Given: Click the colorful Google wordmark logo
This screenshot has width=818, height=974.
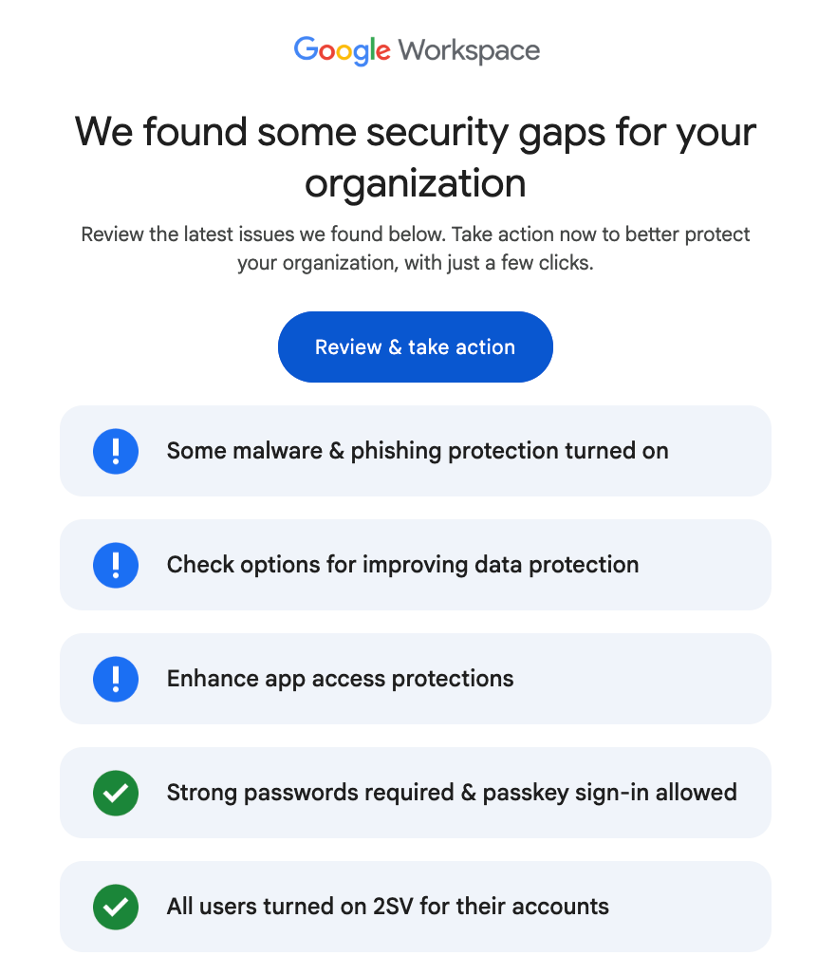Looking at the screenshot, I should pyautogui.click(x=342, y=50).
